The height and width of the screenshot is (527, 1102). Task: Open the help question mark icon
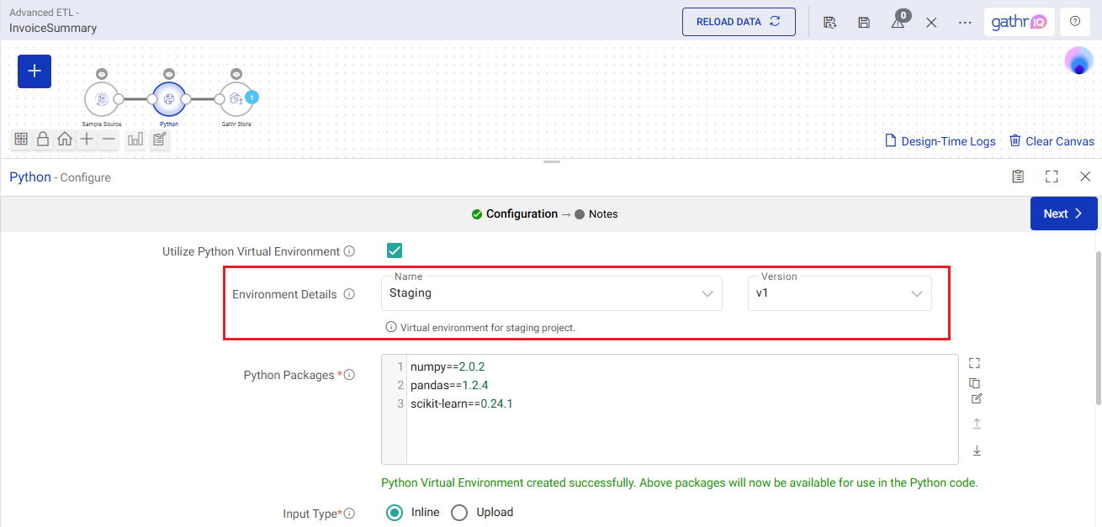(x=1074, y=22)
